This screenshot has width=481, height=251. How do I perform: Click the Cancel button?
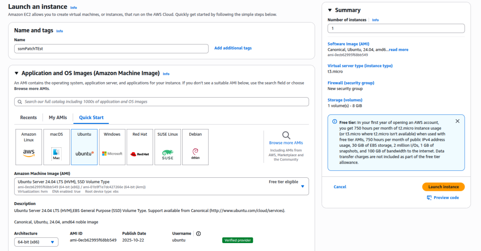tap(340, 187)
